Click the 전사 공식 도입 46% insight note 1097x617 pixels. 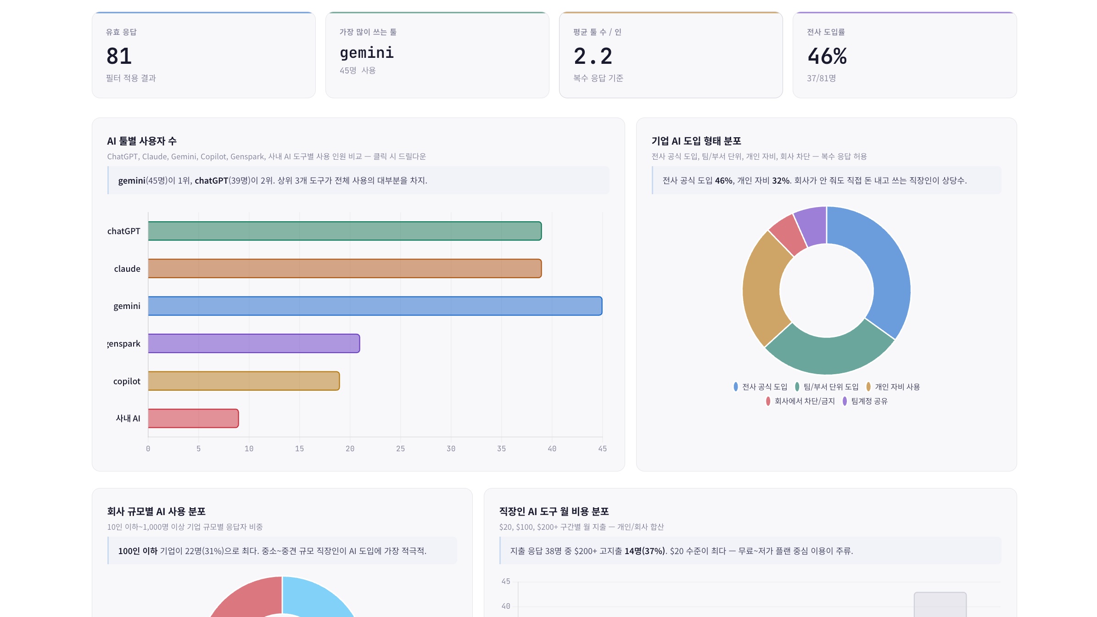pos(827,180)
